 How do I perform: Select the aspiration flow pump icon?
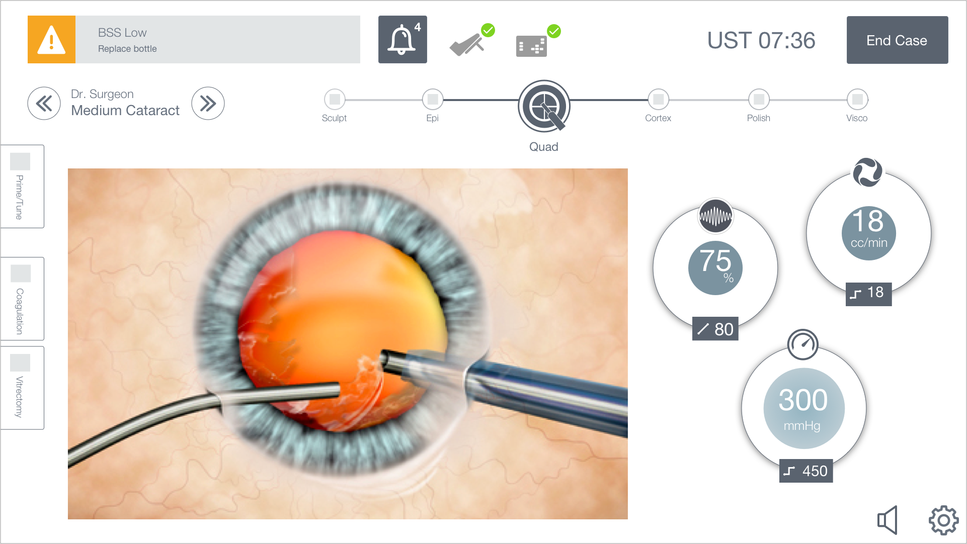pyautogui.click(x=867, y=172)
